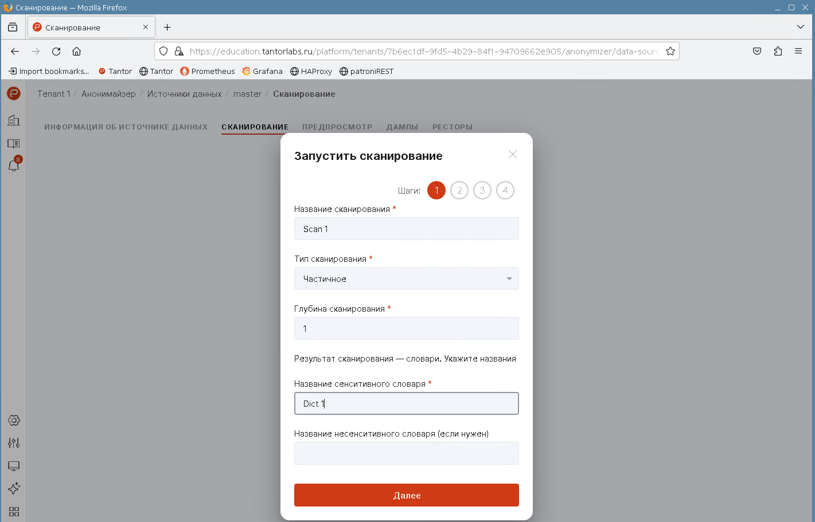Open the Firefox tab list chevron
Screen dimensions: 815x522
800,27
